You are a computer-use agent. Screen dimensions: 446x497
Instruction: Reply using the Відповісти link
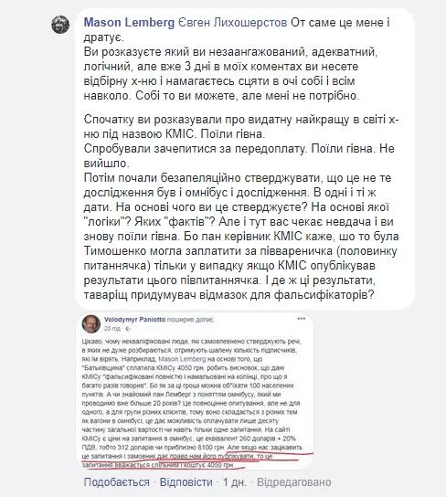(186, 482)
